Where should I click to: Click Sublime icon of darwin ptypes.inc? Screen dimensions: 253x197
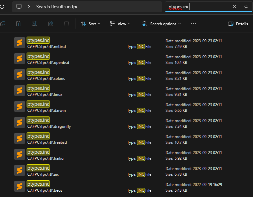click(x=20, y=106)
